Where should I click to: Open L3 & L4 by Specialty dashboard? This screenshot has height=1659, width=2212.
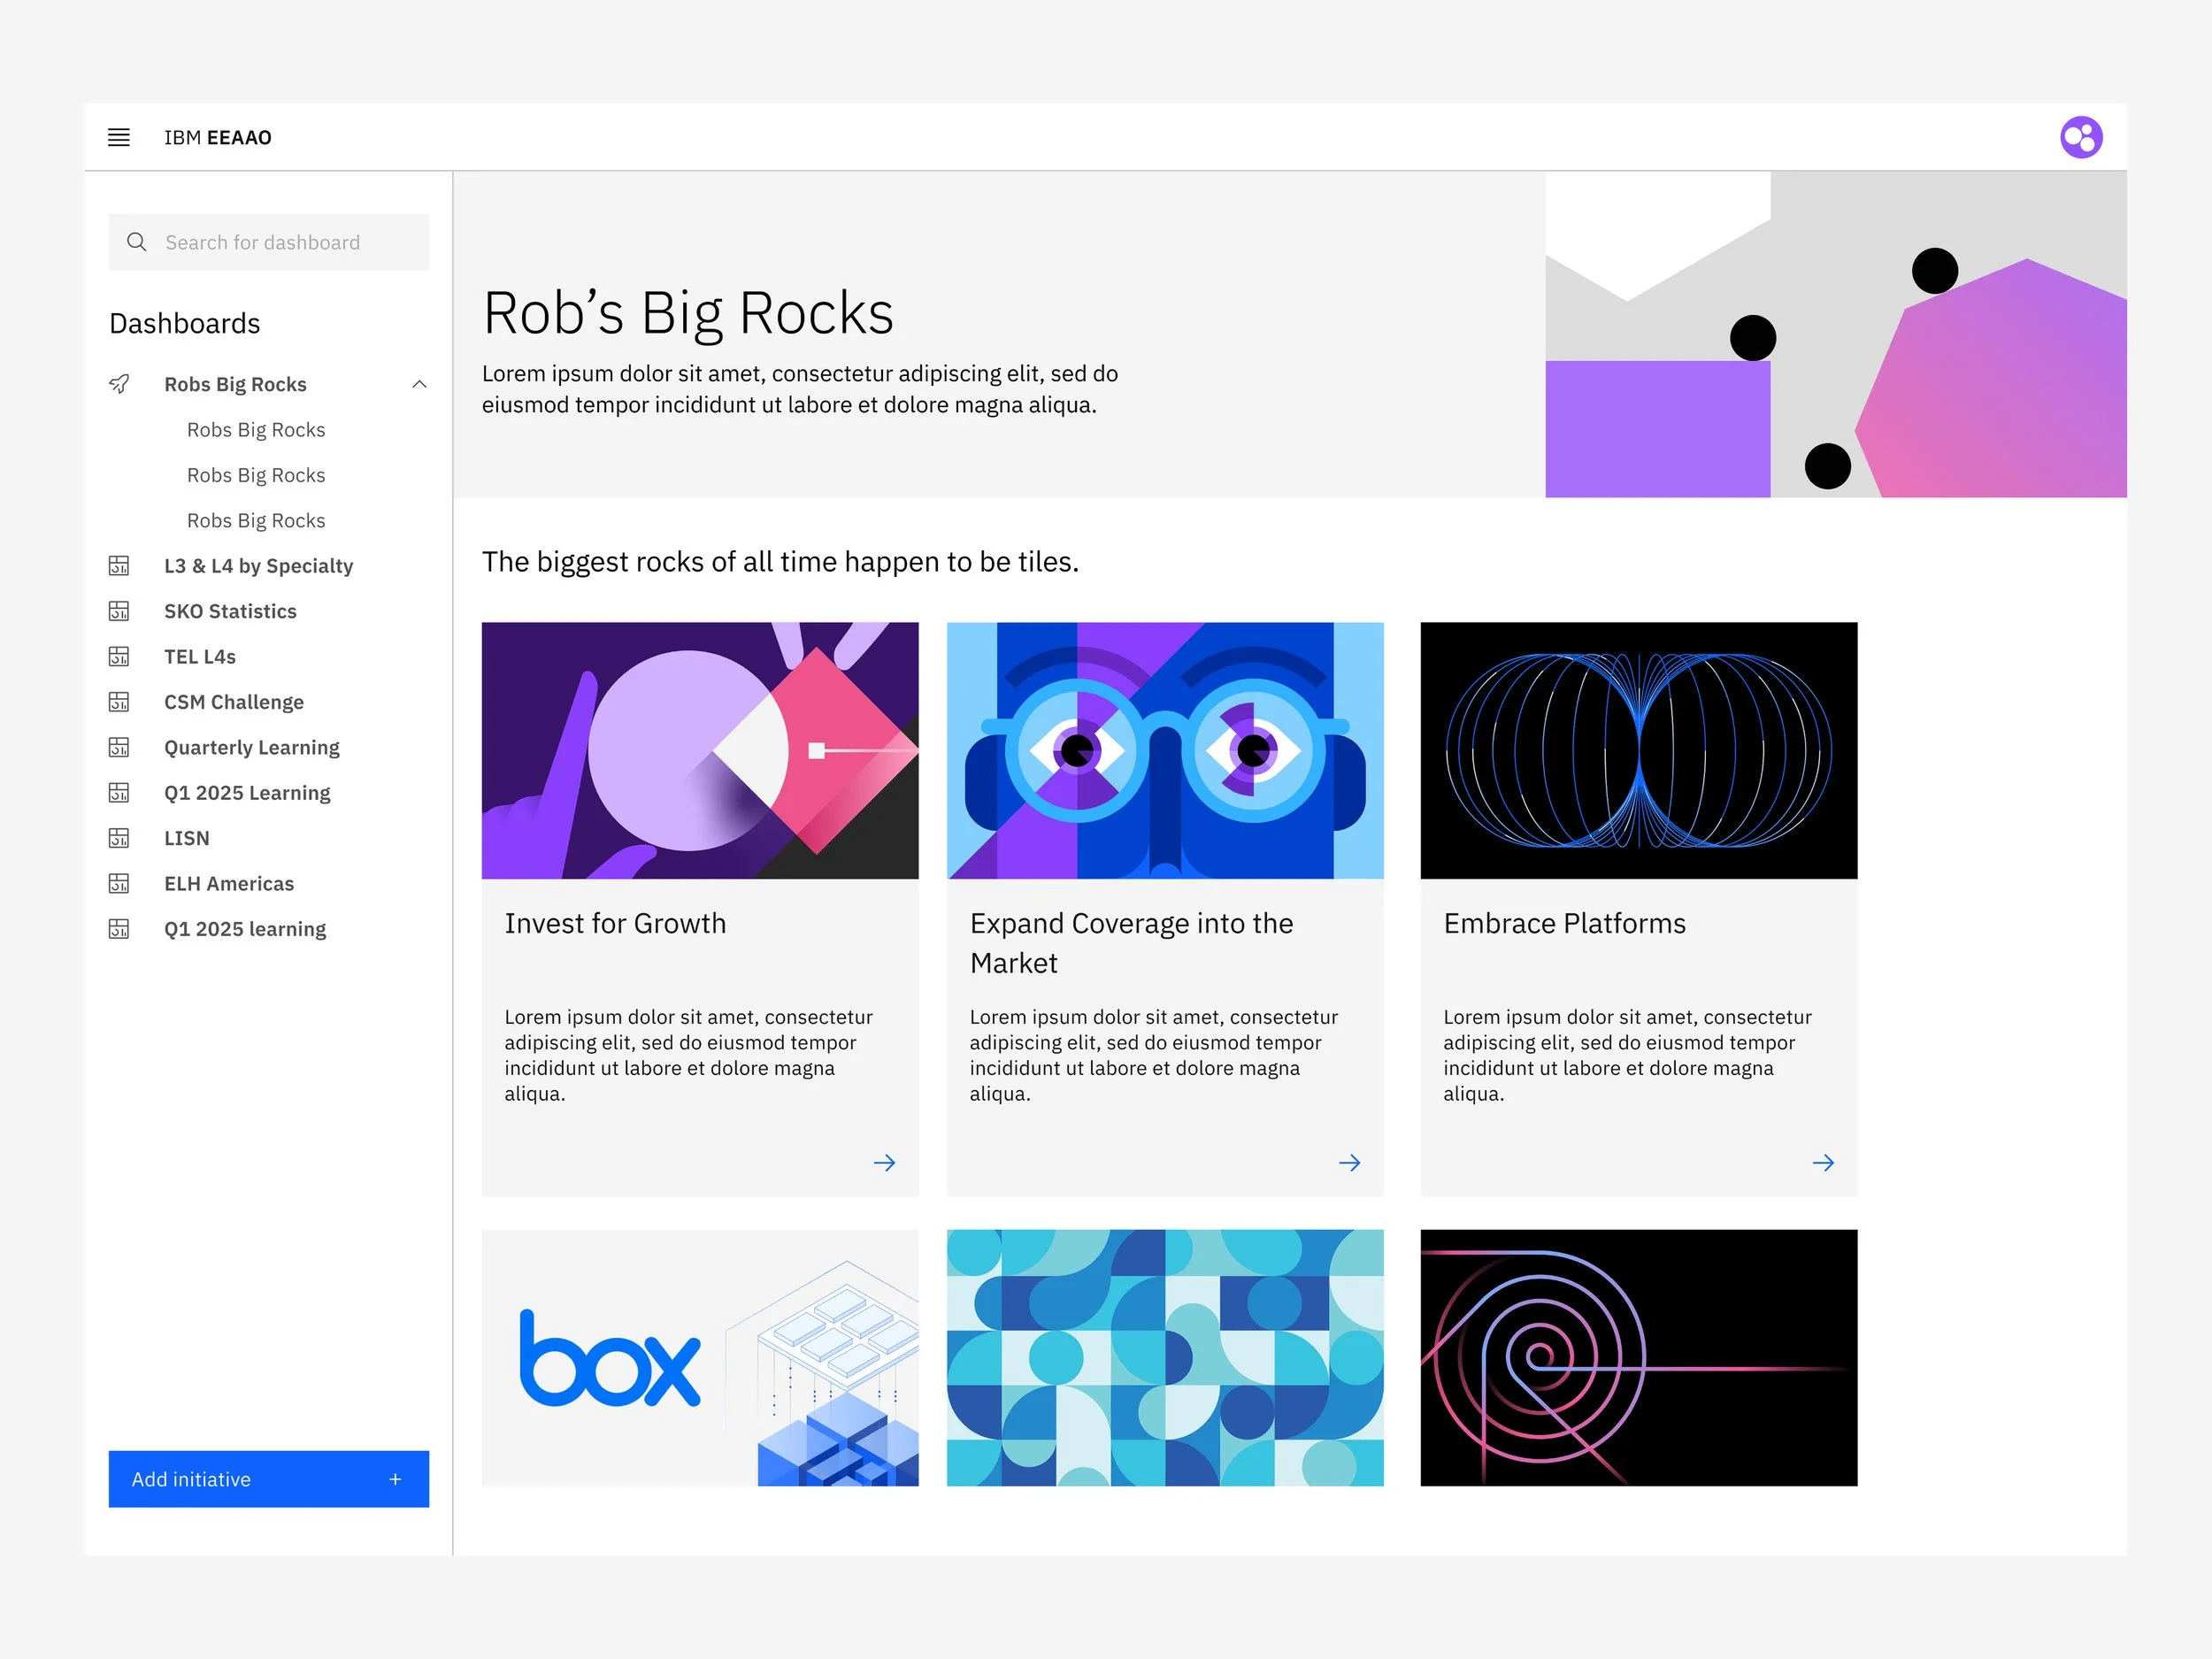click(258, 566)
